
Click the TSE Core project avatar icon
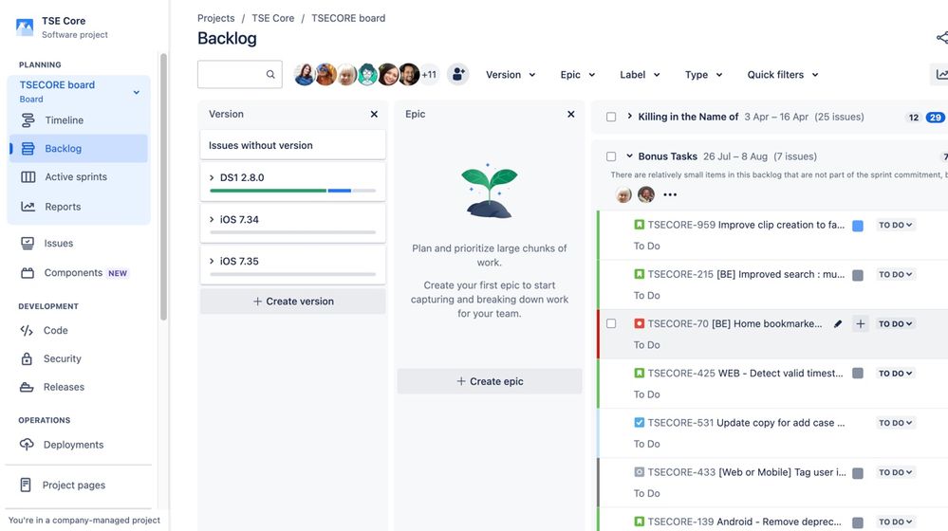pos(25,27)
